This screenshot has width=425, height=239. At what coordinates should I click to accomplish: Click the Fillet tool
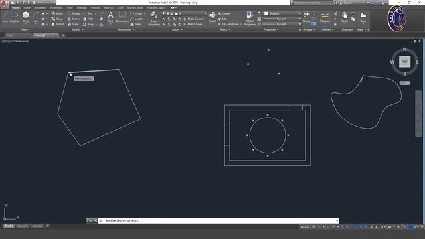point(88,19)
